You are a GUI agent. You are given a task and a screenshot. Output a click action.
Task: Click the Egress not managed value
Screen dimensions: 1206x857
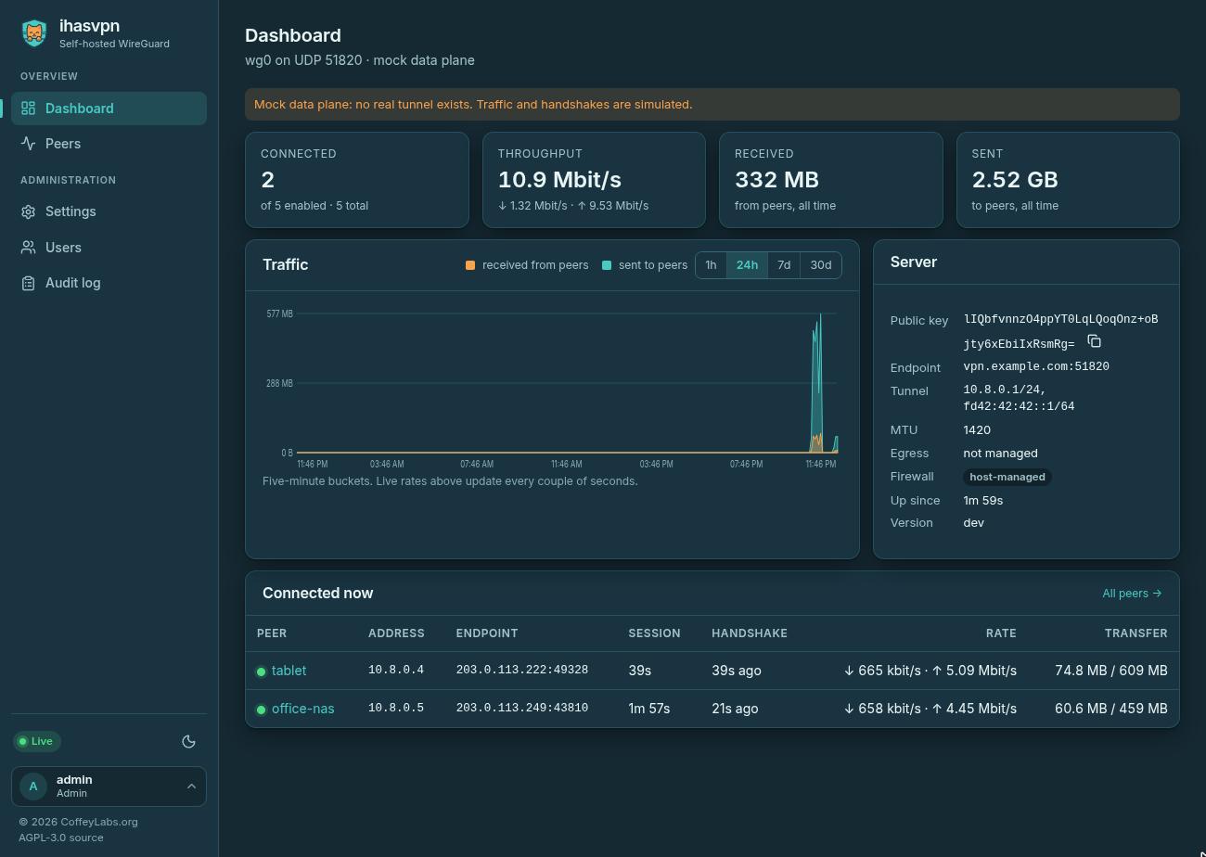pyautogui.click(x=1000, y=454)
